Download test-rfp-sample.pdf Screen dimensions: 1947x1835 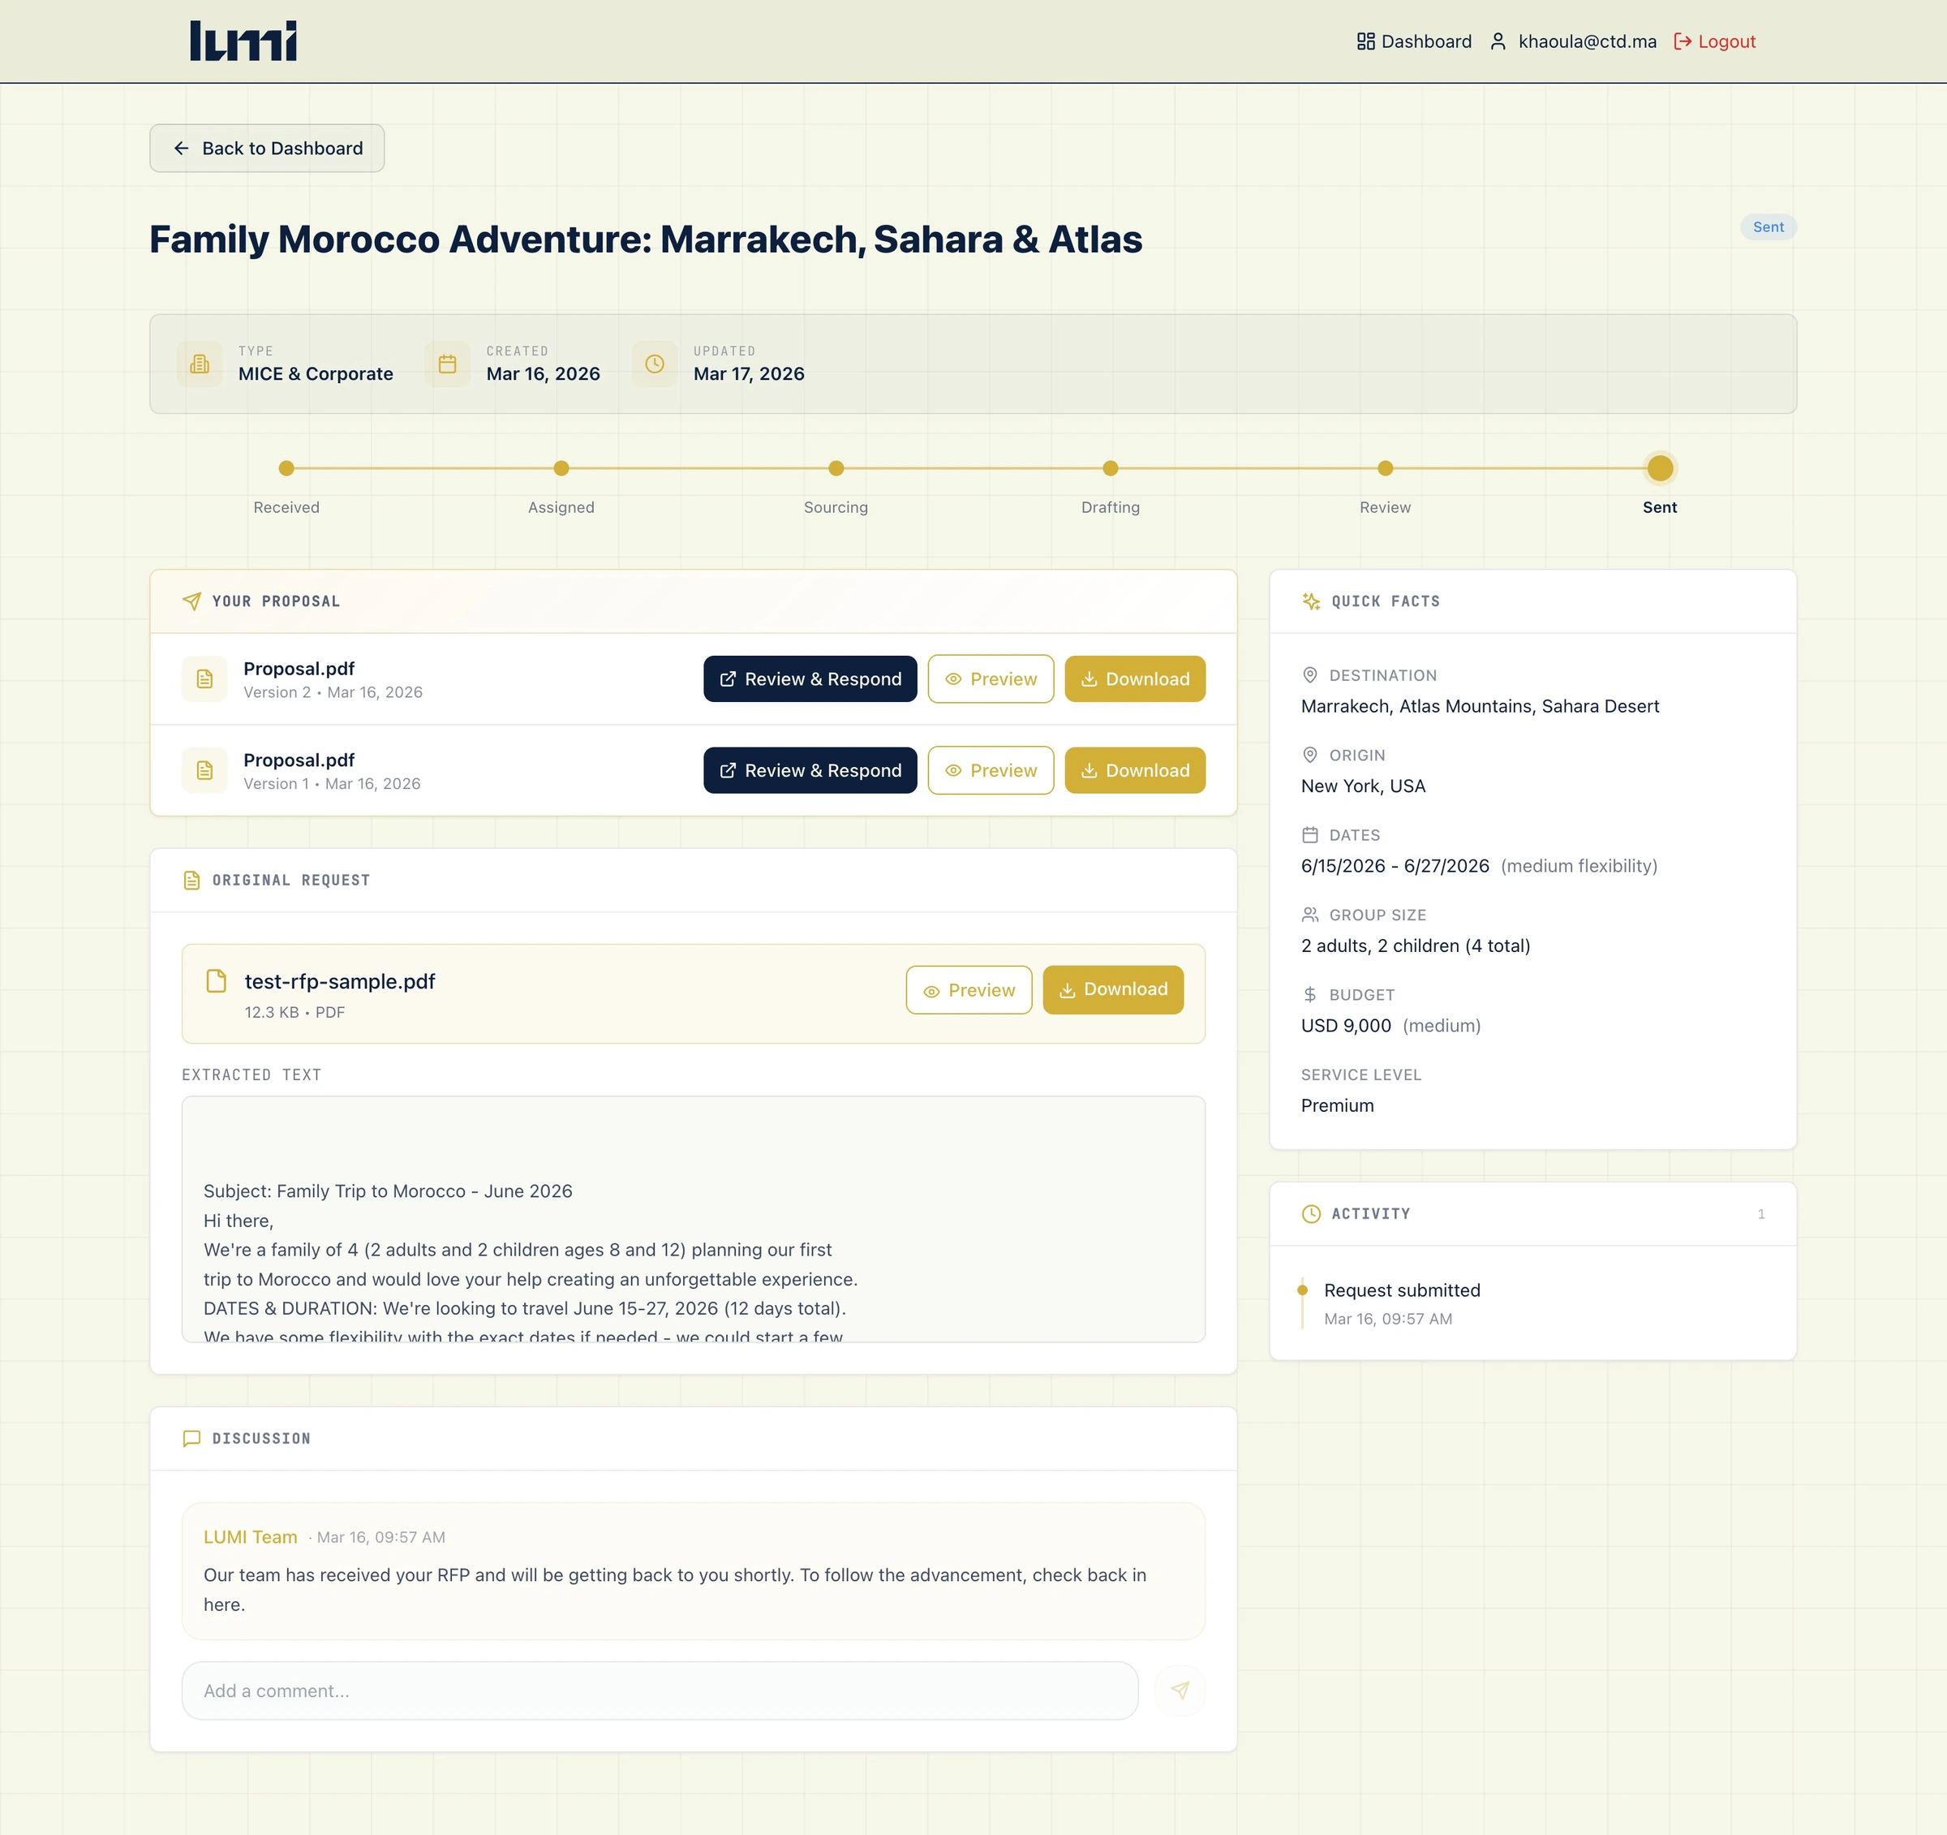click(1112, 989)
